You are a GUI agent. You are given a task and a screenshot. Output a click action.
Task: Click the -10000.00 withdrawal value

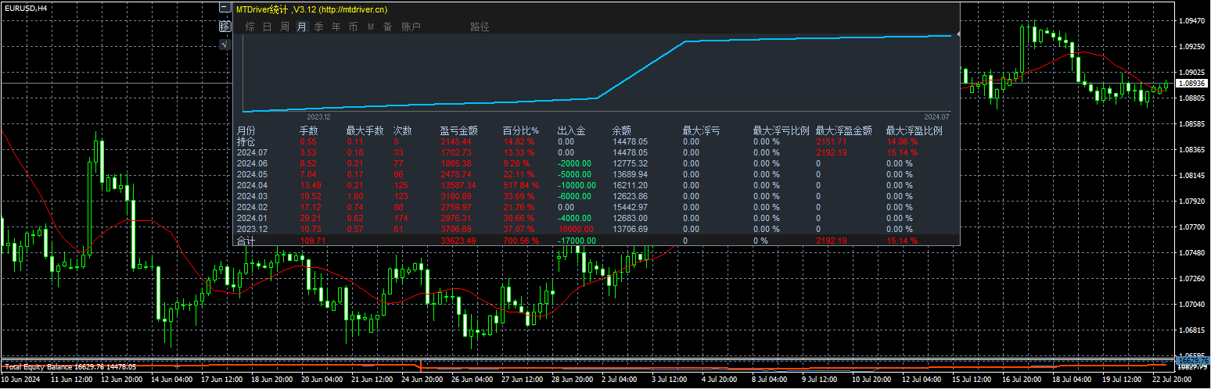(x=575, y=186)
